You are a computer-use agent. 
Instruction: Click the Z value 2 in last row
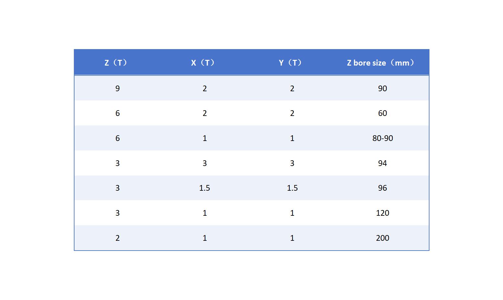coord(118,238)
